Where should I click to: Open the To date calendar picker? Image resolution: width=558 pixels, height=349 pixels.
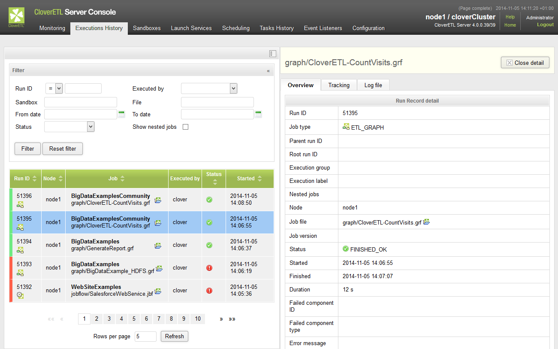(258, 114)
